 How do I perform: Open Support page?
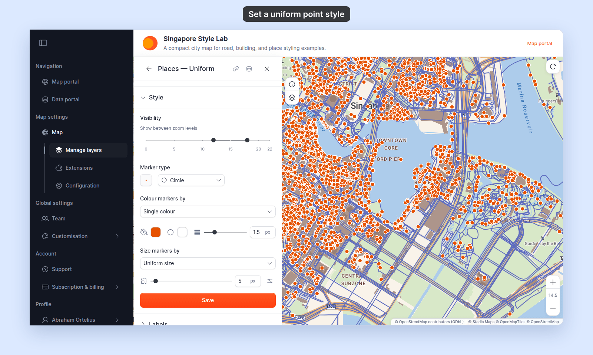[x=62, y=269]
